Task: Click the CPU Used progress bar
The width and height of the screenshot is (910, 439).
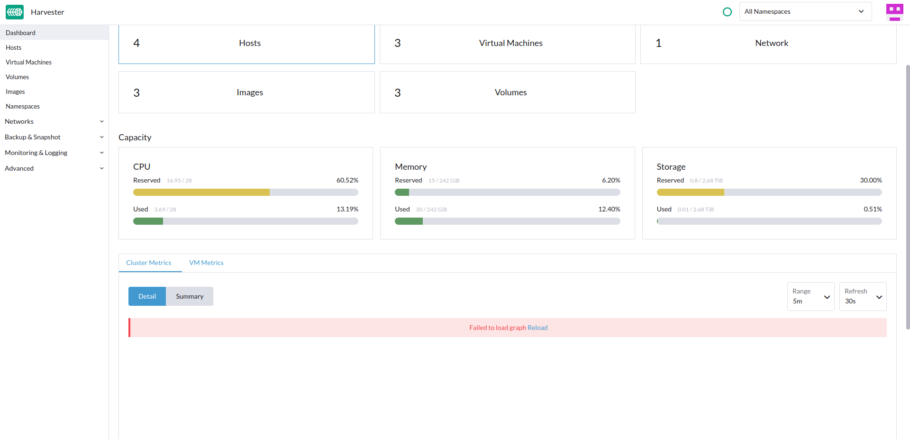Action: pyautogui.click(x=246, y=221)
